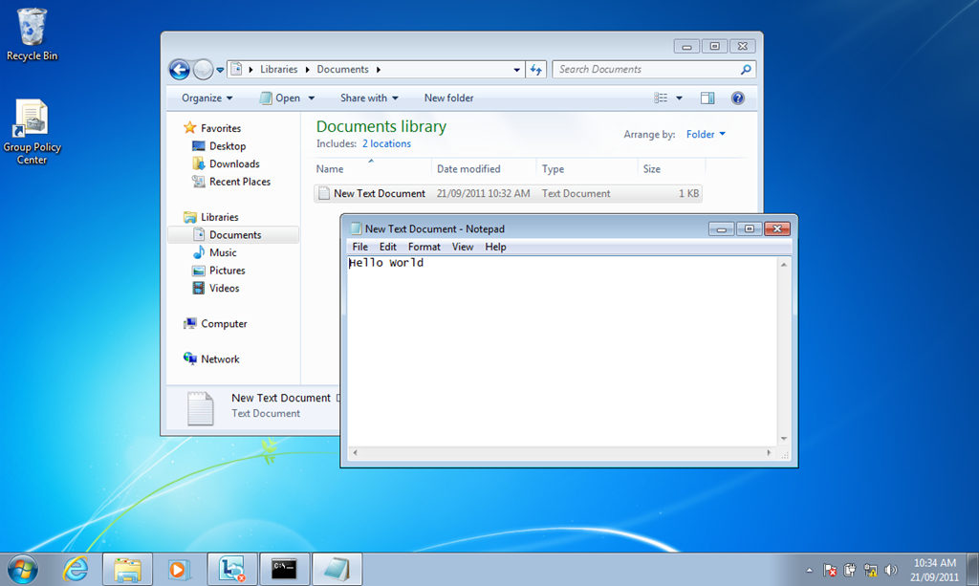This screenshot has height=586, width=979.
Task: Click the New folder button
Action: point(448,98)
